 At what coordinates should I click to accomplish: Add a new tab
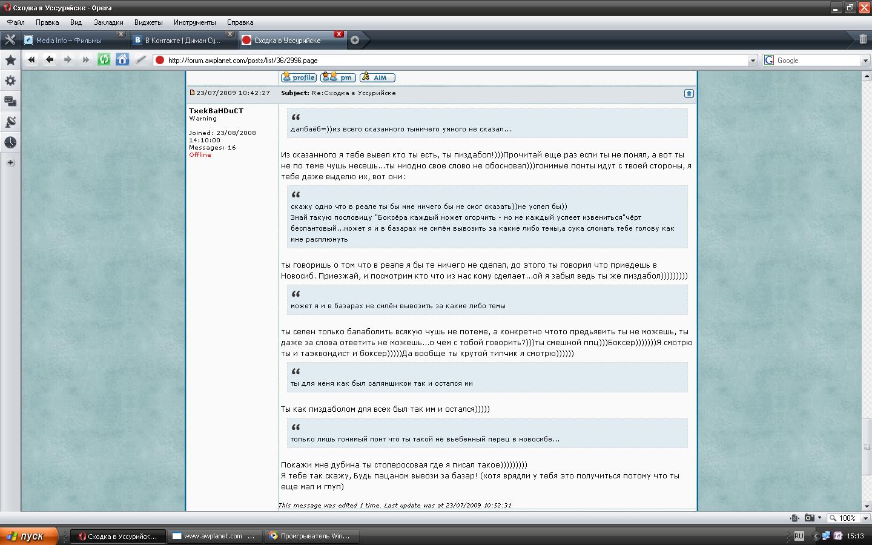pyautogui.click(x=355, y=40)
